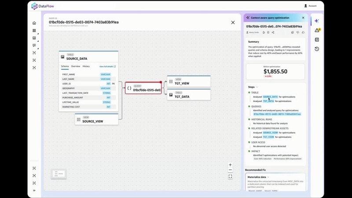Image resolution: width=352 pixels, height=198 pixels.
Task: Click SOURCE_DATA link in TABLE step
Action: click(x=270, y=97)
